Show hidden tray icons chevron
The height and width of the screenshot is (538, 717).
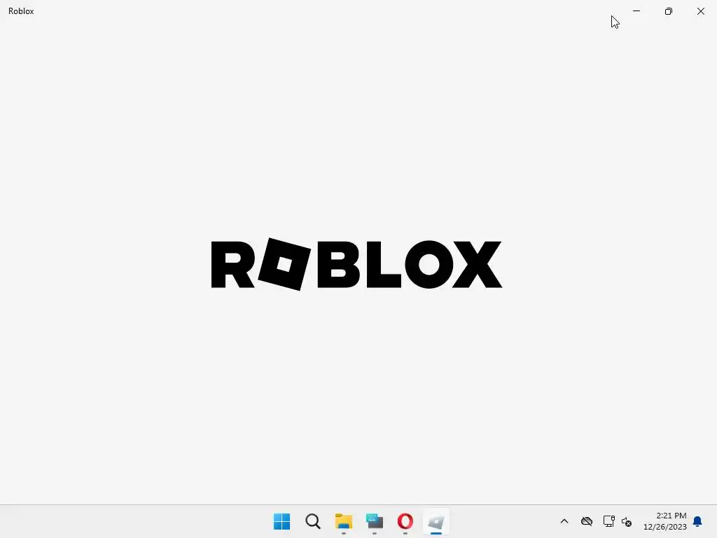(x=564, y=521)
